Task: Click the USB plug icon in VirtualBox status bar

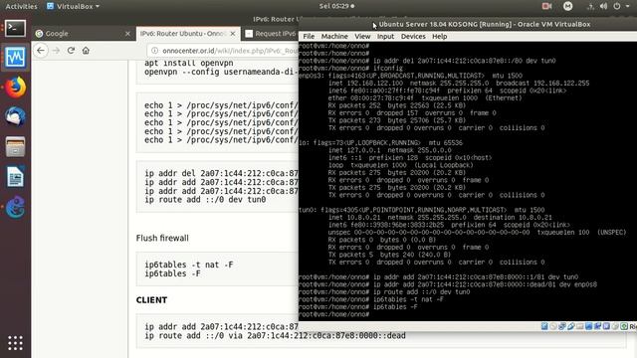Action: coord(570,326)
